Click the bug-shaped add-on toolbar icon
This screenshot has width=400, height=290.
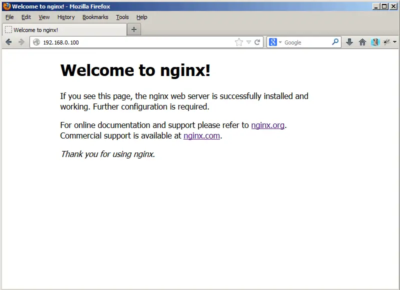point(386,42)
